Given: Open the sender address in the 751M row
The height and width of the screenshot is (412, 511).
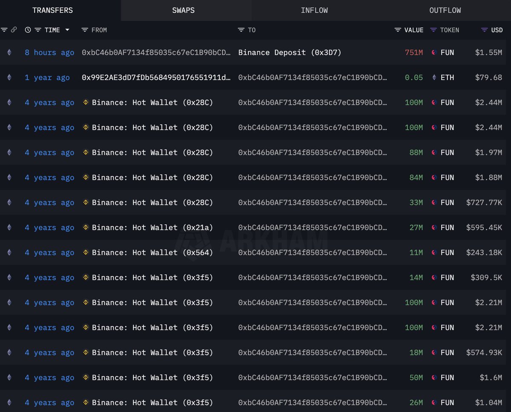Looking at the screenshot, I should tap(157, 52).
